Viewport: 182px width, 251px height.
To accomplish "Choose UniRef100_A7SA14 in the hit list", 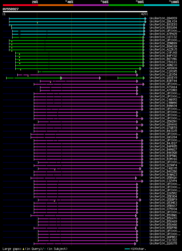I will coord(163,87).
